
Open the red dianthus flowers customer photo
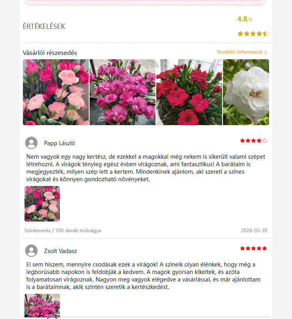[x=189, y=92]
